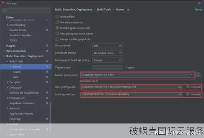Viewport: 204px width, 138px height.
Task: Uncheck Override for User settings file
Action: [188, 87]
